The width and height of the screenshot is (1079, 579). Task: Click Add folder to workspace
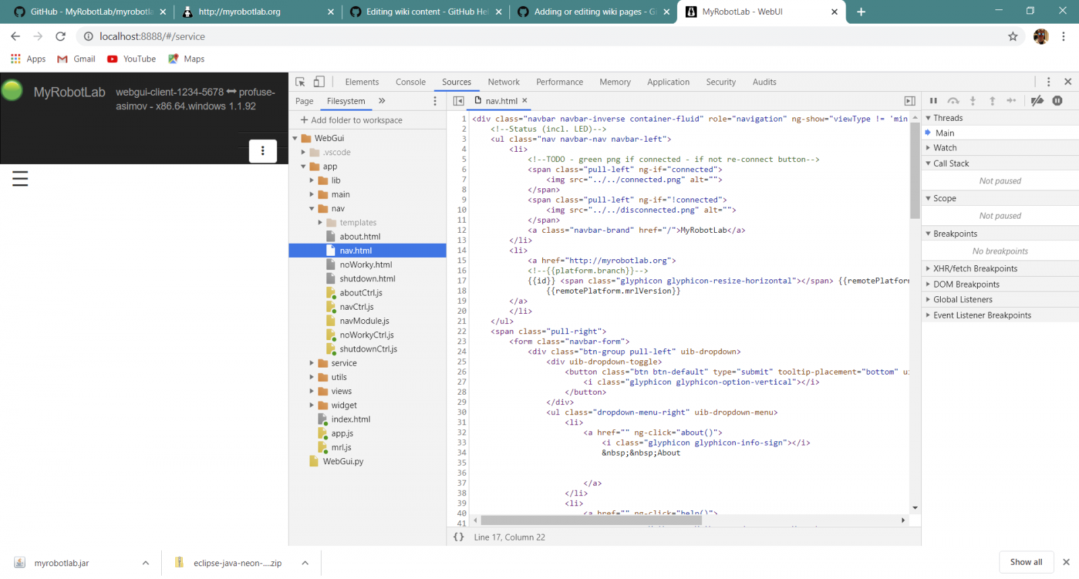351,120
